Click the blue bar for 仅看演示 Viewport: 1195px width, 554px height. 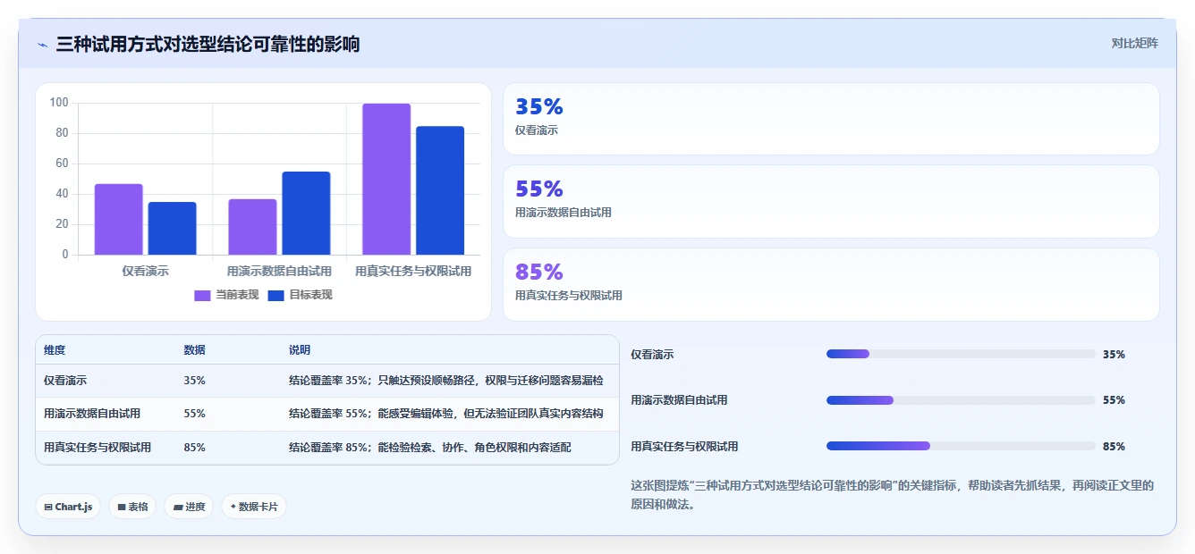click(x=172, y=228)
